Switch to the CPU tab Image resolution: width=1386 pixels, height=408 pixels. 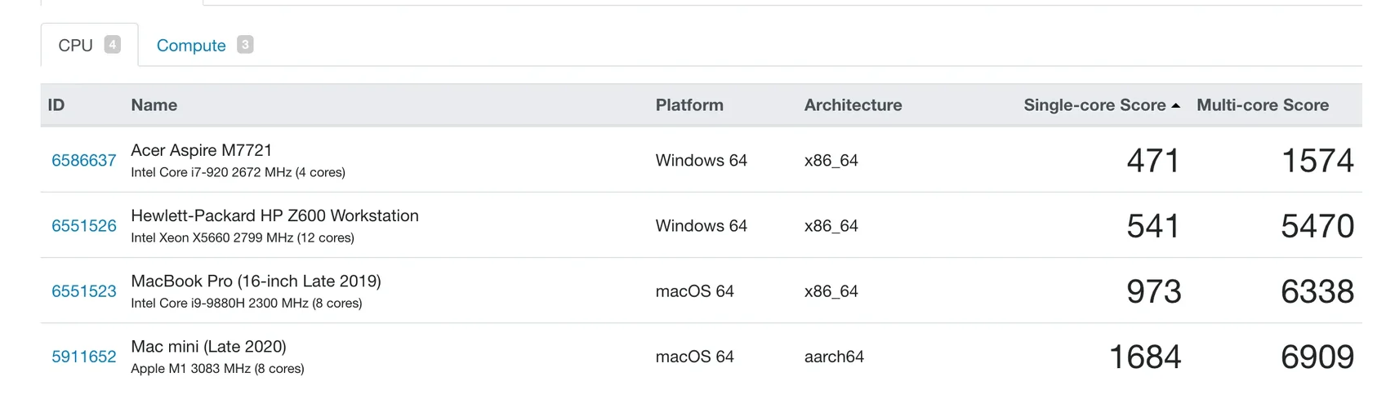[89, 45]
